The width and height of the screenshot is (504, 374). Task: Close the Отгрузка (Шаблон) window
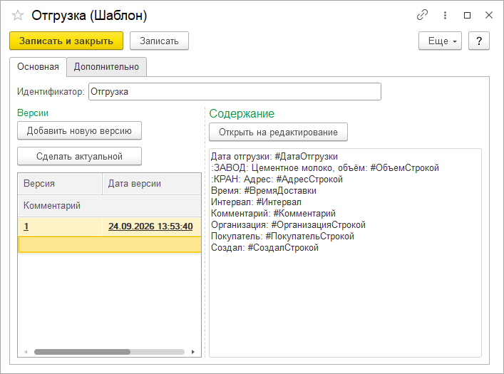pos(489,15)
